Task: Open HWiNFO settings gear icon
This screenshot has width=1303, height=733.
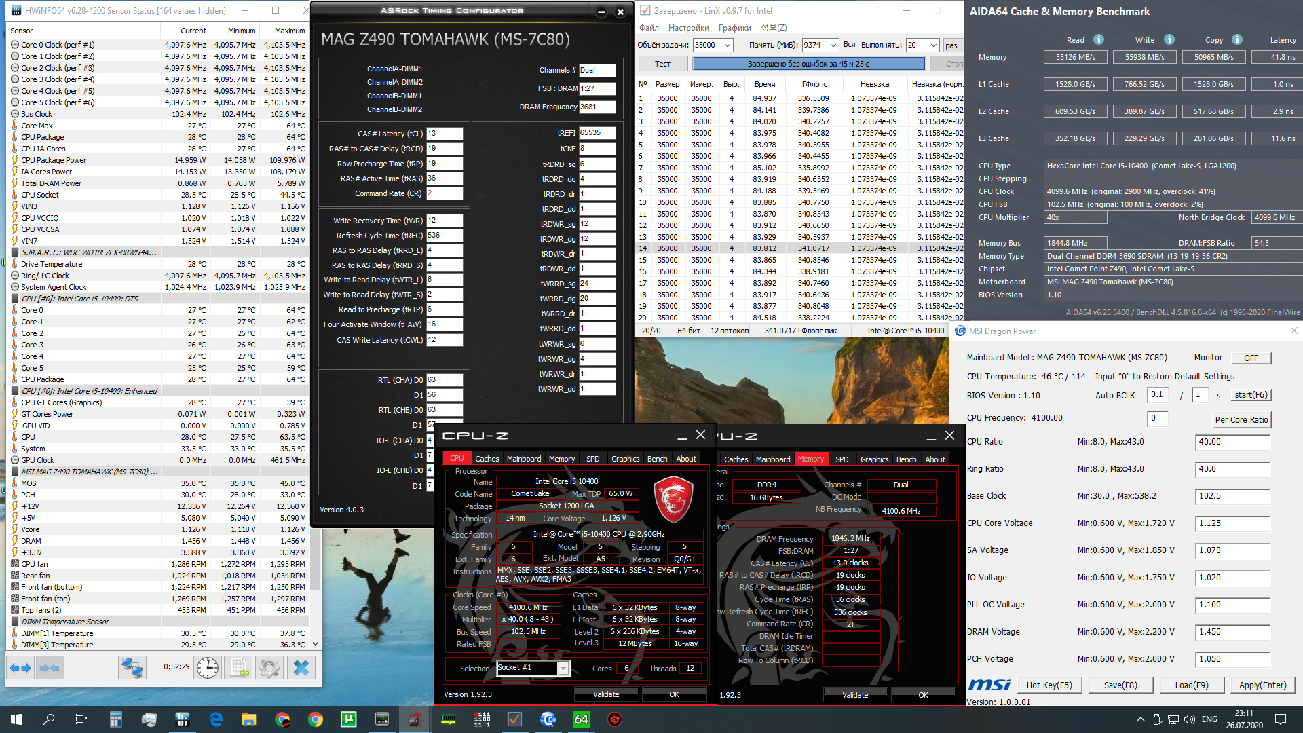Action: [269, 668]
